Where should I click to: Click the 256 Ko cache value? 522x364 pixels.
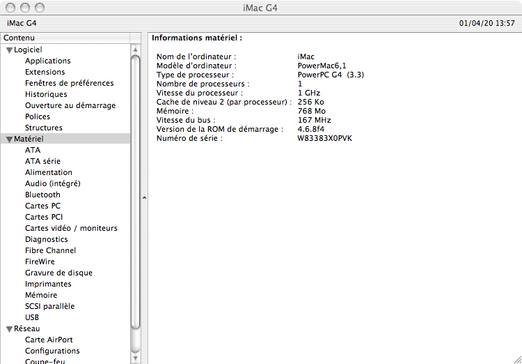point(310,102)
